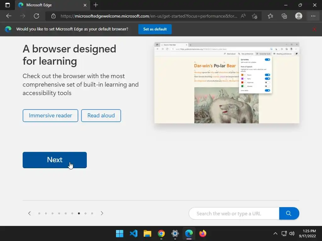
Task: Open the user profile menu
Action: point(299,16)
